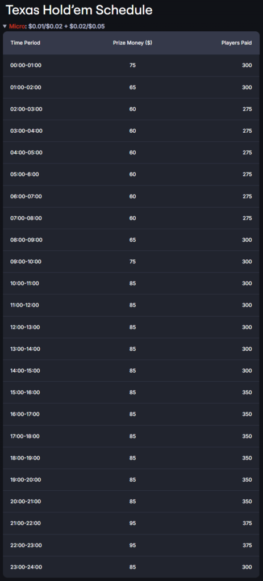Click the Time Period column header
The height and width of the screenshot is (581, 263).
[25, 43]
